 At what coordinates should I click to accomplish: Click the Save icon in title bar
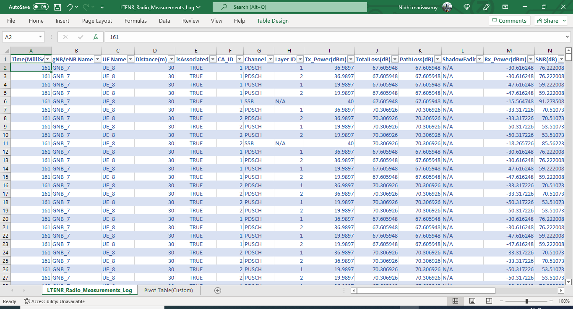pyautogui.click(x=57, y=7)
